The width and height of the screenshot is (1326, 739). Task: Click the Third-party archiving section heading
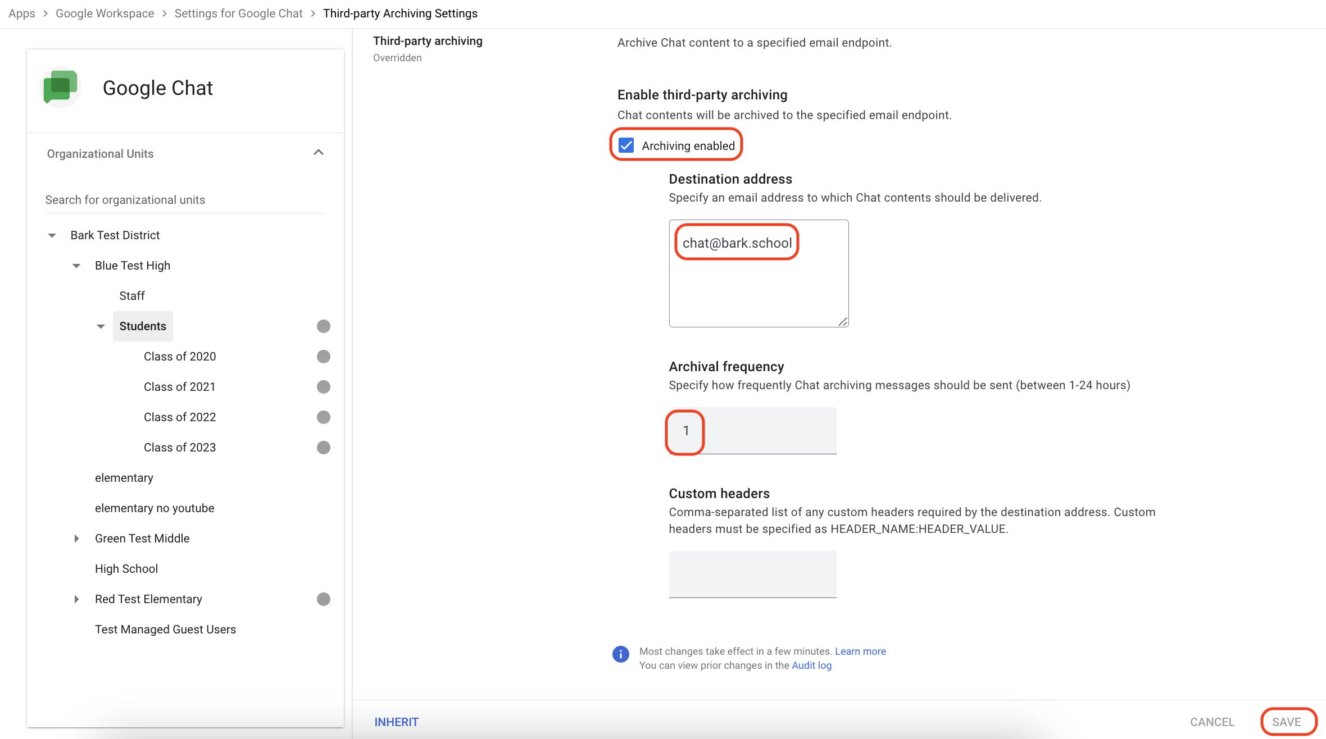point(428,41)
